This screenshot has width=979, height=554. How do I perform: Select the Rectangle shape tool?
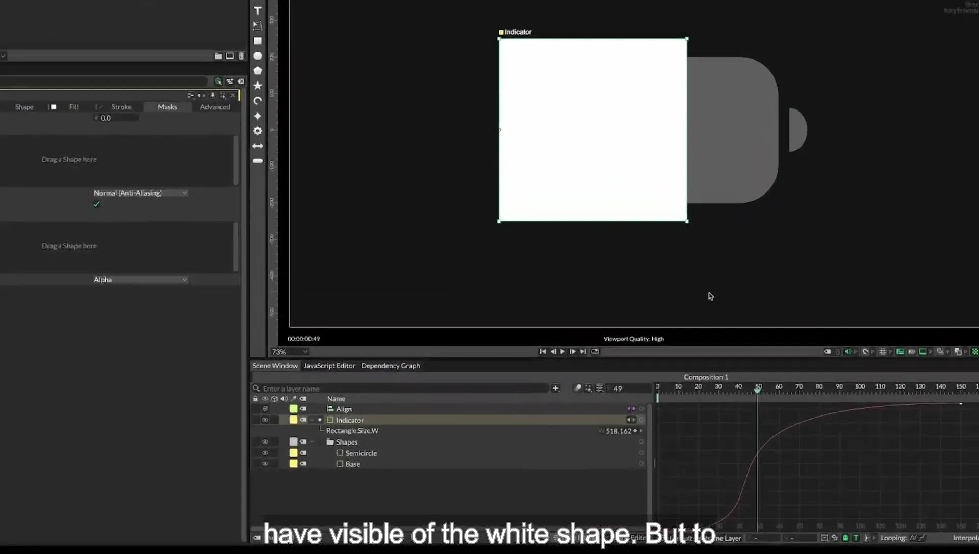click(257, 41)
